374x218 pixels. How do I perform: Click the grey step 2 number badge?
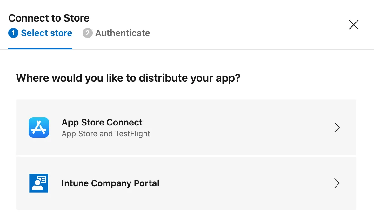(87, 33)
